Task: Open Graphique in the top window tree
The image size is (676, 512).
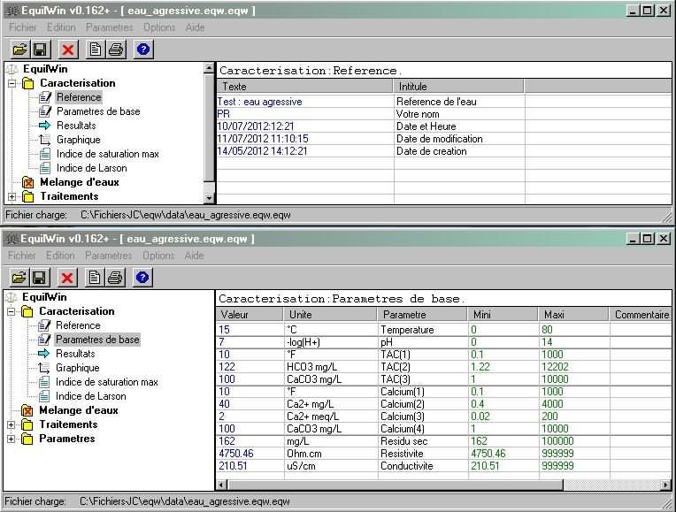Action: pos(79,140)
